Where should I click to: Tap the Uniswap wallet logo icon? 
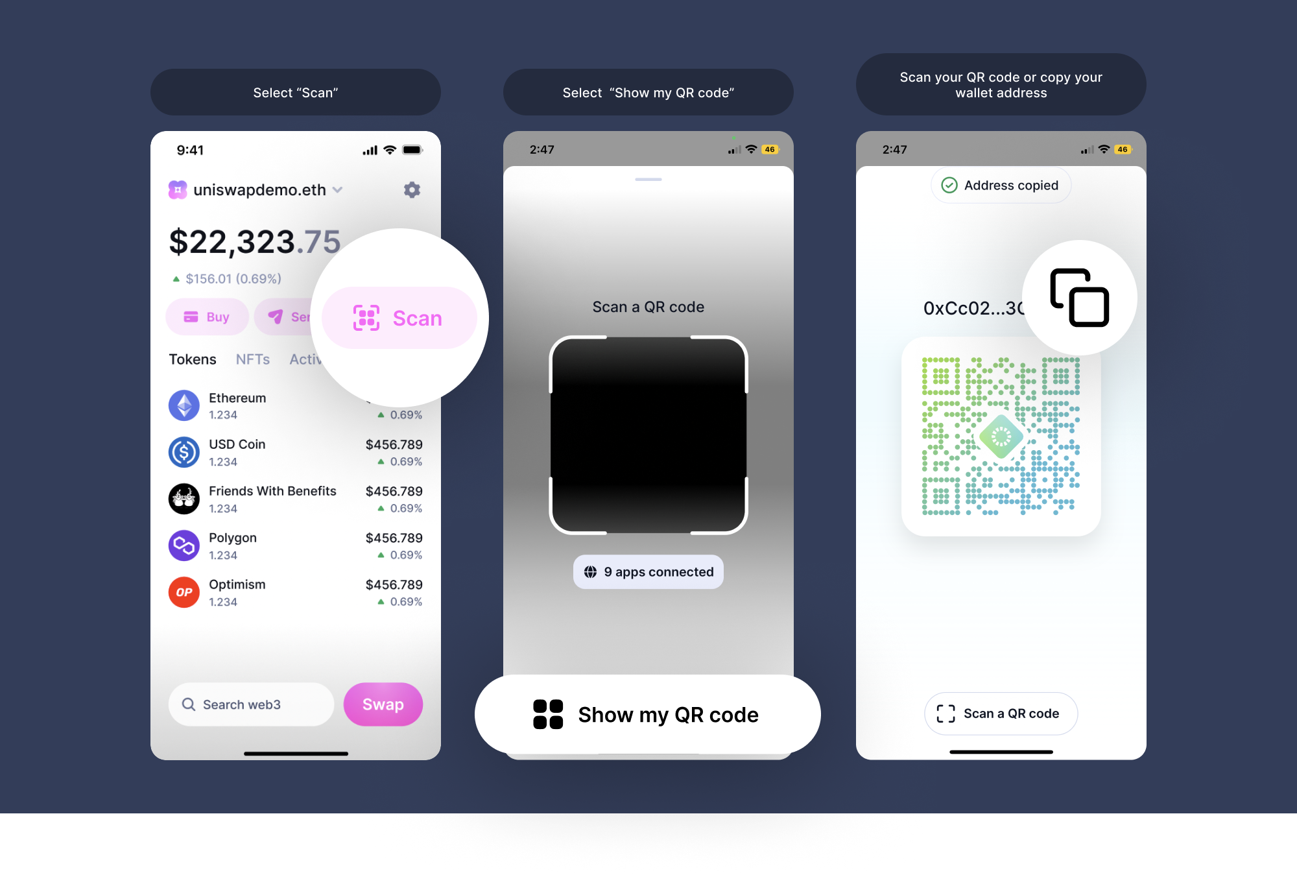[x=178, y=191]
